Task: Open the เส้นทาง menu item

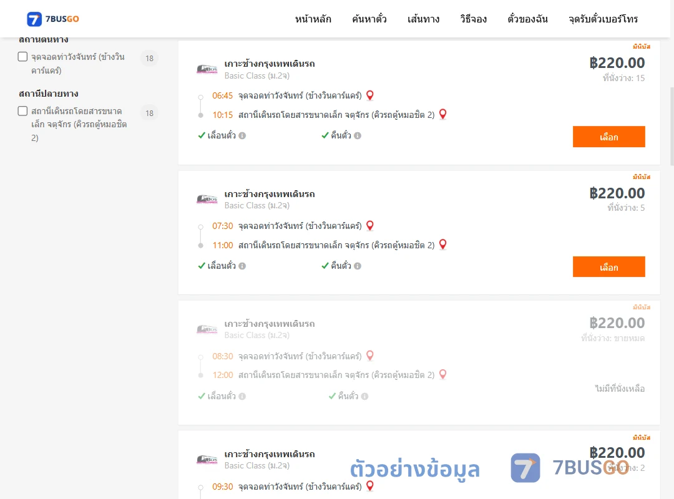Action: click(423, 19)
